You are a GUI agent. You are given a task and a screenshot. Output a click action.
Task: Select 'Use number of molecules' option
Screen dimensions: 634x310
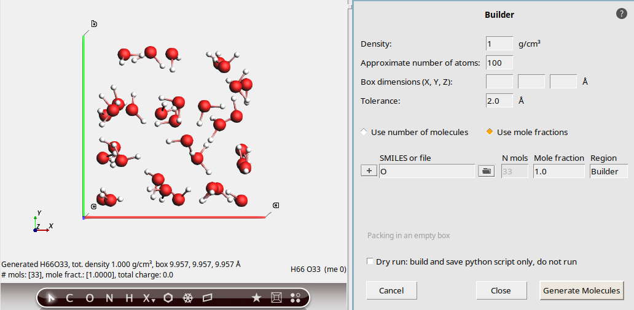(x=364, y=132)
